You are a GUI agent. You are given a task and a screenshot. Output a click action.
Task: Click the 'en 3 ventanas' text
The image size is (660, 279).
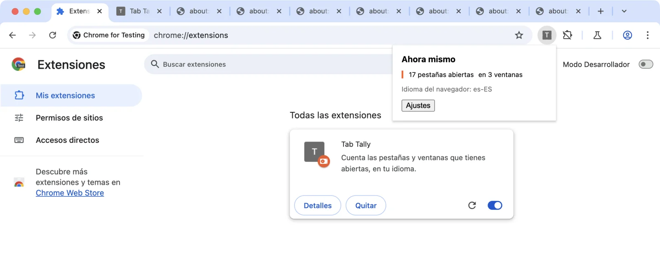pos(500,74)
